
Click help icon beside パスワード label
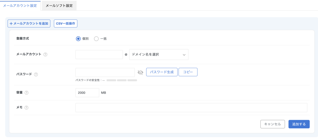[36, 74]
